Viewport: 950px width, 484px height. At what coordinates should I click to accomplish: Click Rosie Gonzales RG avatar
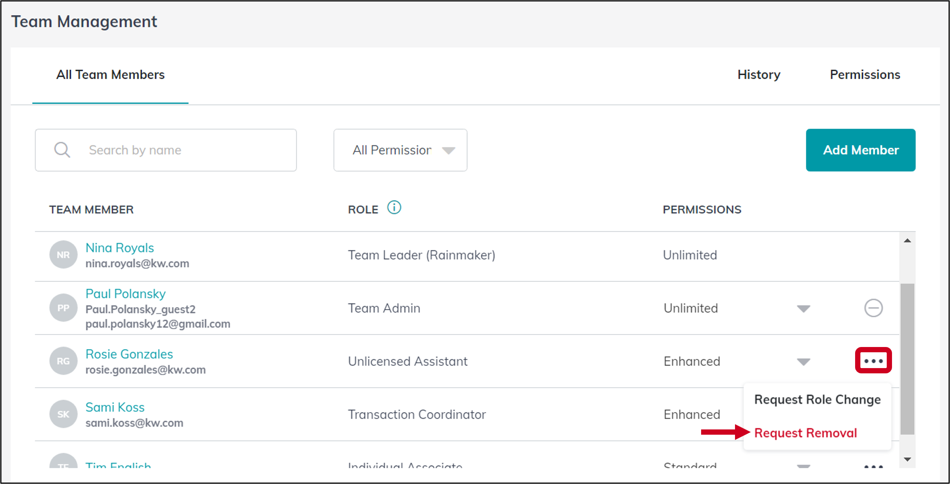63,361
